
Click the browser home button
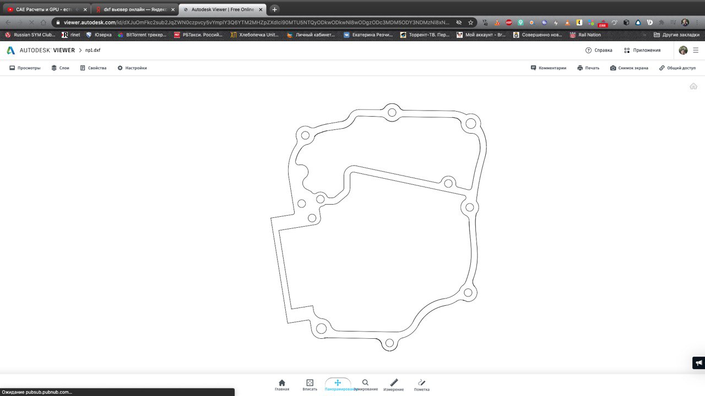44,23
